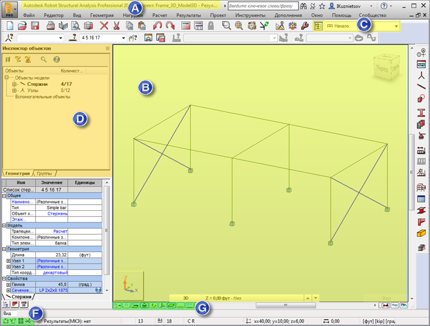Open bar selection dropdown showing 4 5 16 17

[124, 38]
